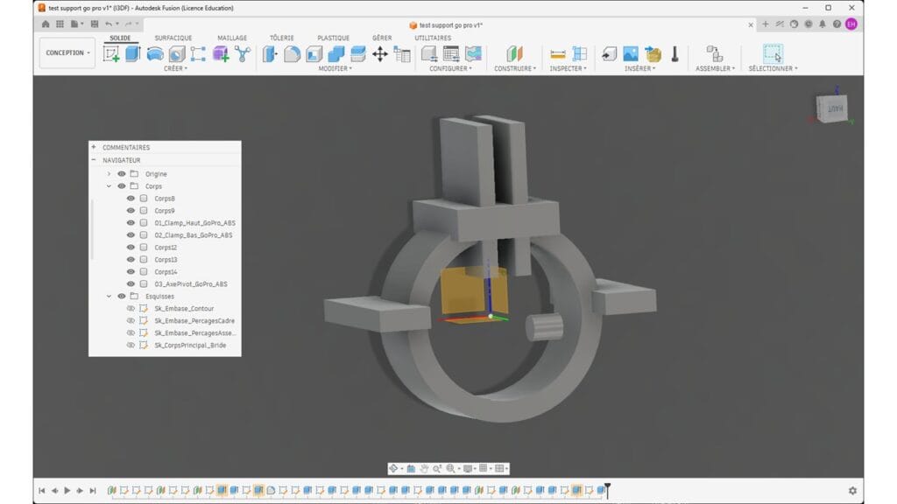Click the Assemble joint icon
This screenshot has height=504, width=897.
715,53
